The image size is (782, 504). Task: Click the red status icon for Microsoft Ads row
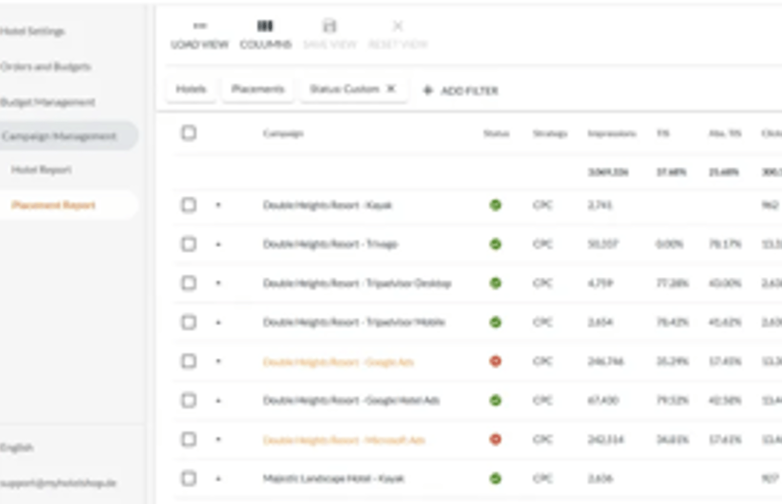pos(496,440)
